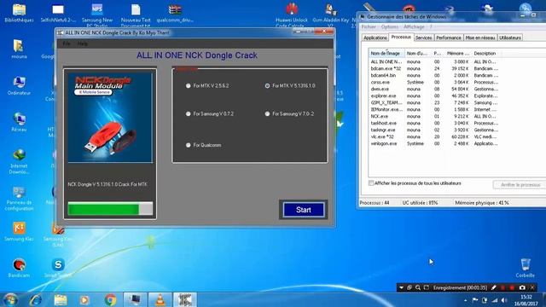Open the file explorer folder on taskbar
Image resolution: width=546 pixels, height=307 pixels.
[x=61, y=299]
